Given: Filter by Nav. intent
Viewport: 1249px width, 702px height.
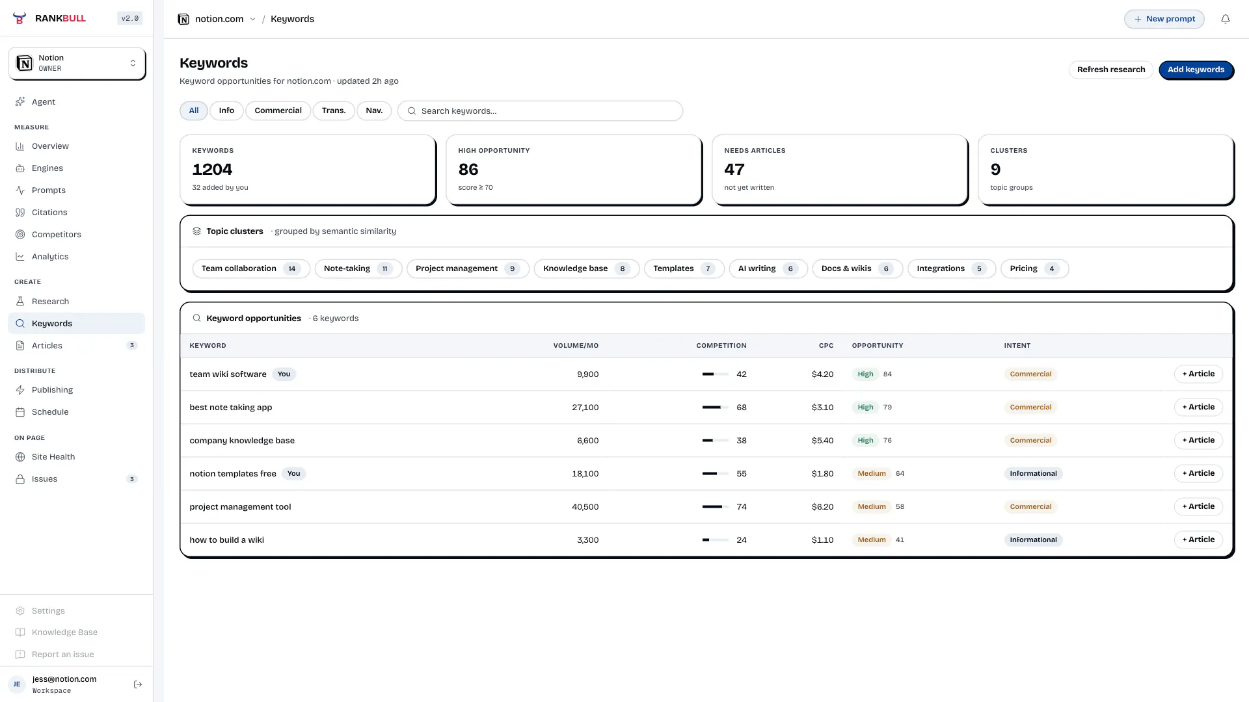Looking at the screenshot, I should [x=374, y=110].
